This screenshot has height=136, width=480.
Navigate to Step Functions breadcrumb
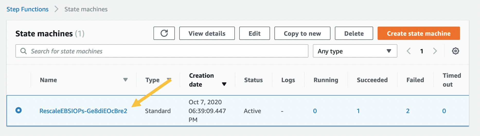pos(28,9)
